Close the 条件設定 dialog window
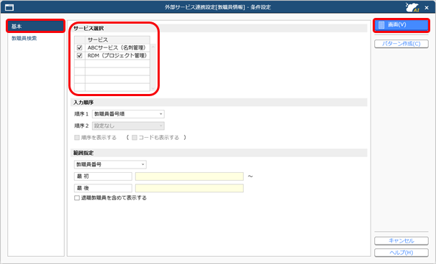The height and width of the screenshot is (264, 436). [x=427, y=8]
